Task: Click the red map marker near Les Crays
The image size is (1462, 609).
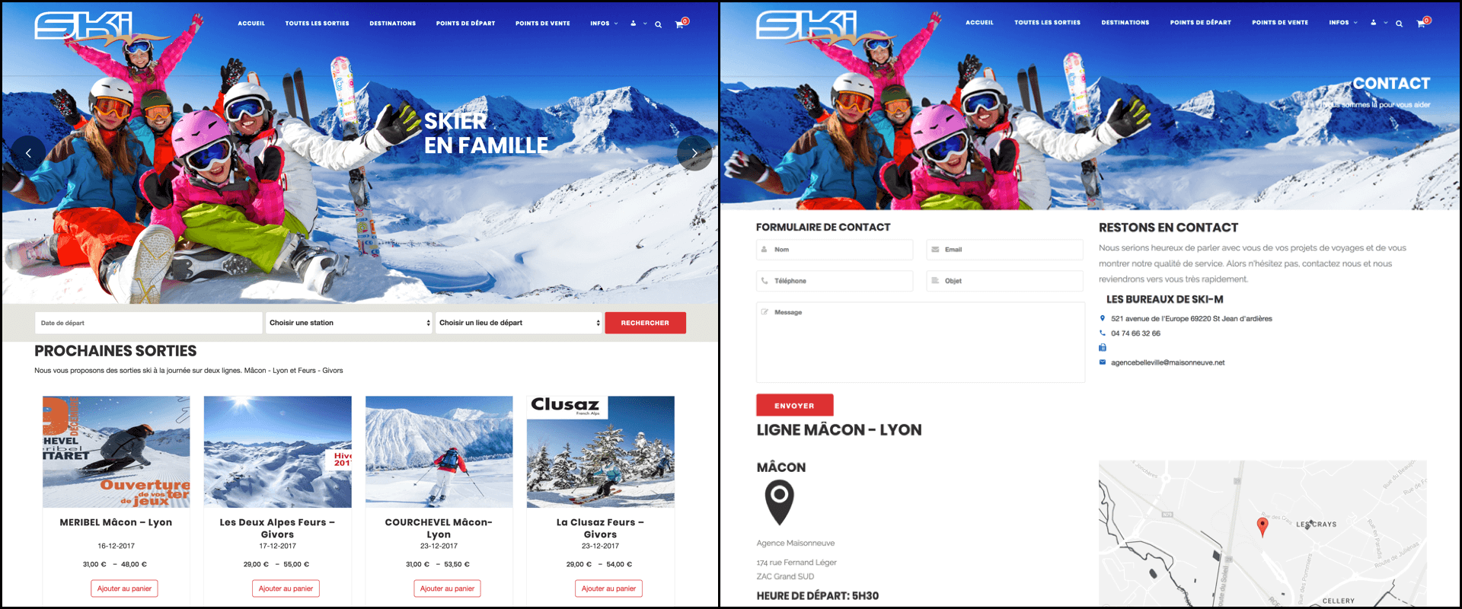Action: point(1262,526)
